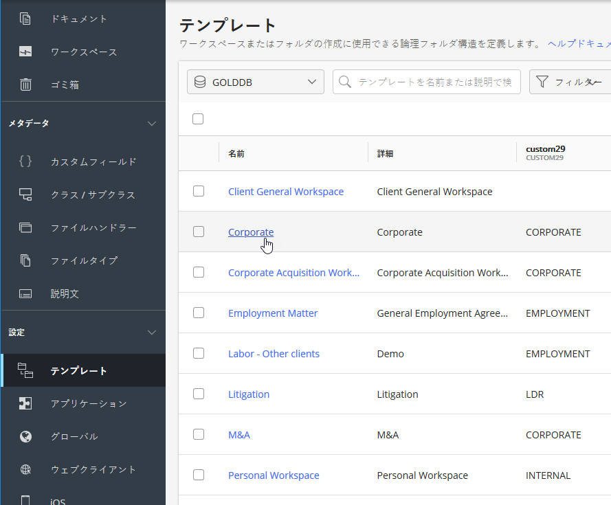Open the Workspaces sidebar icon
This screenshot has height=505, width=611.
click(x=25, y=52)
